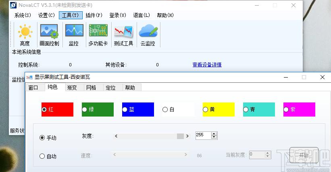
Task: Choose the 手动 manual mode radio button
Action: click(x=42, y=138)
